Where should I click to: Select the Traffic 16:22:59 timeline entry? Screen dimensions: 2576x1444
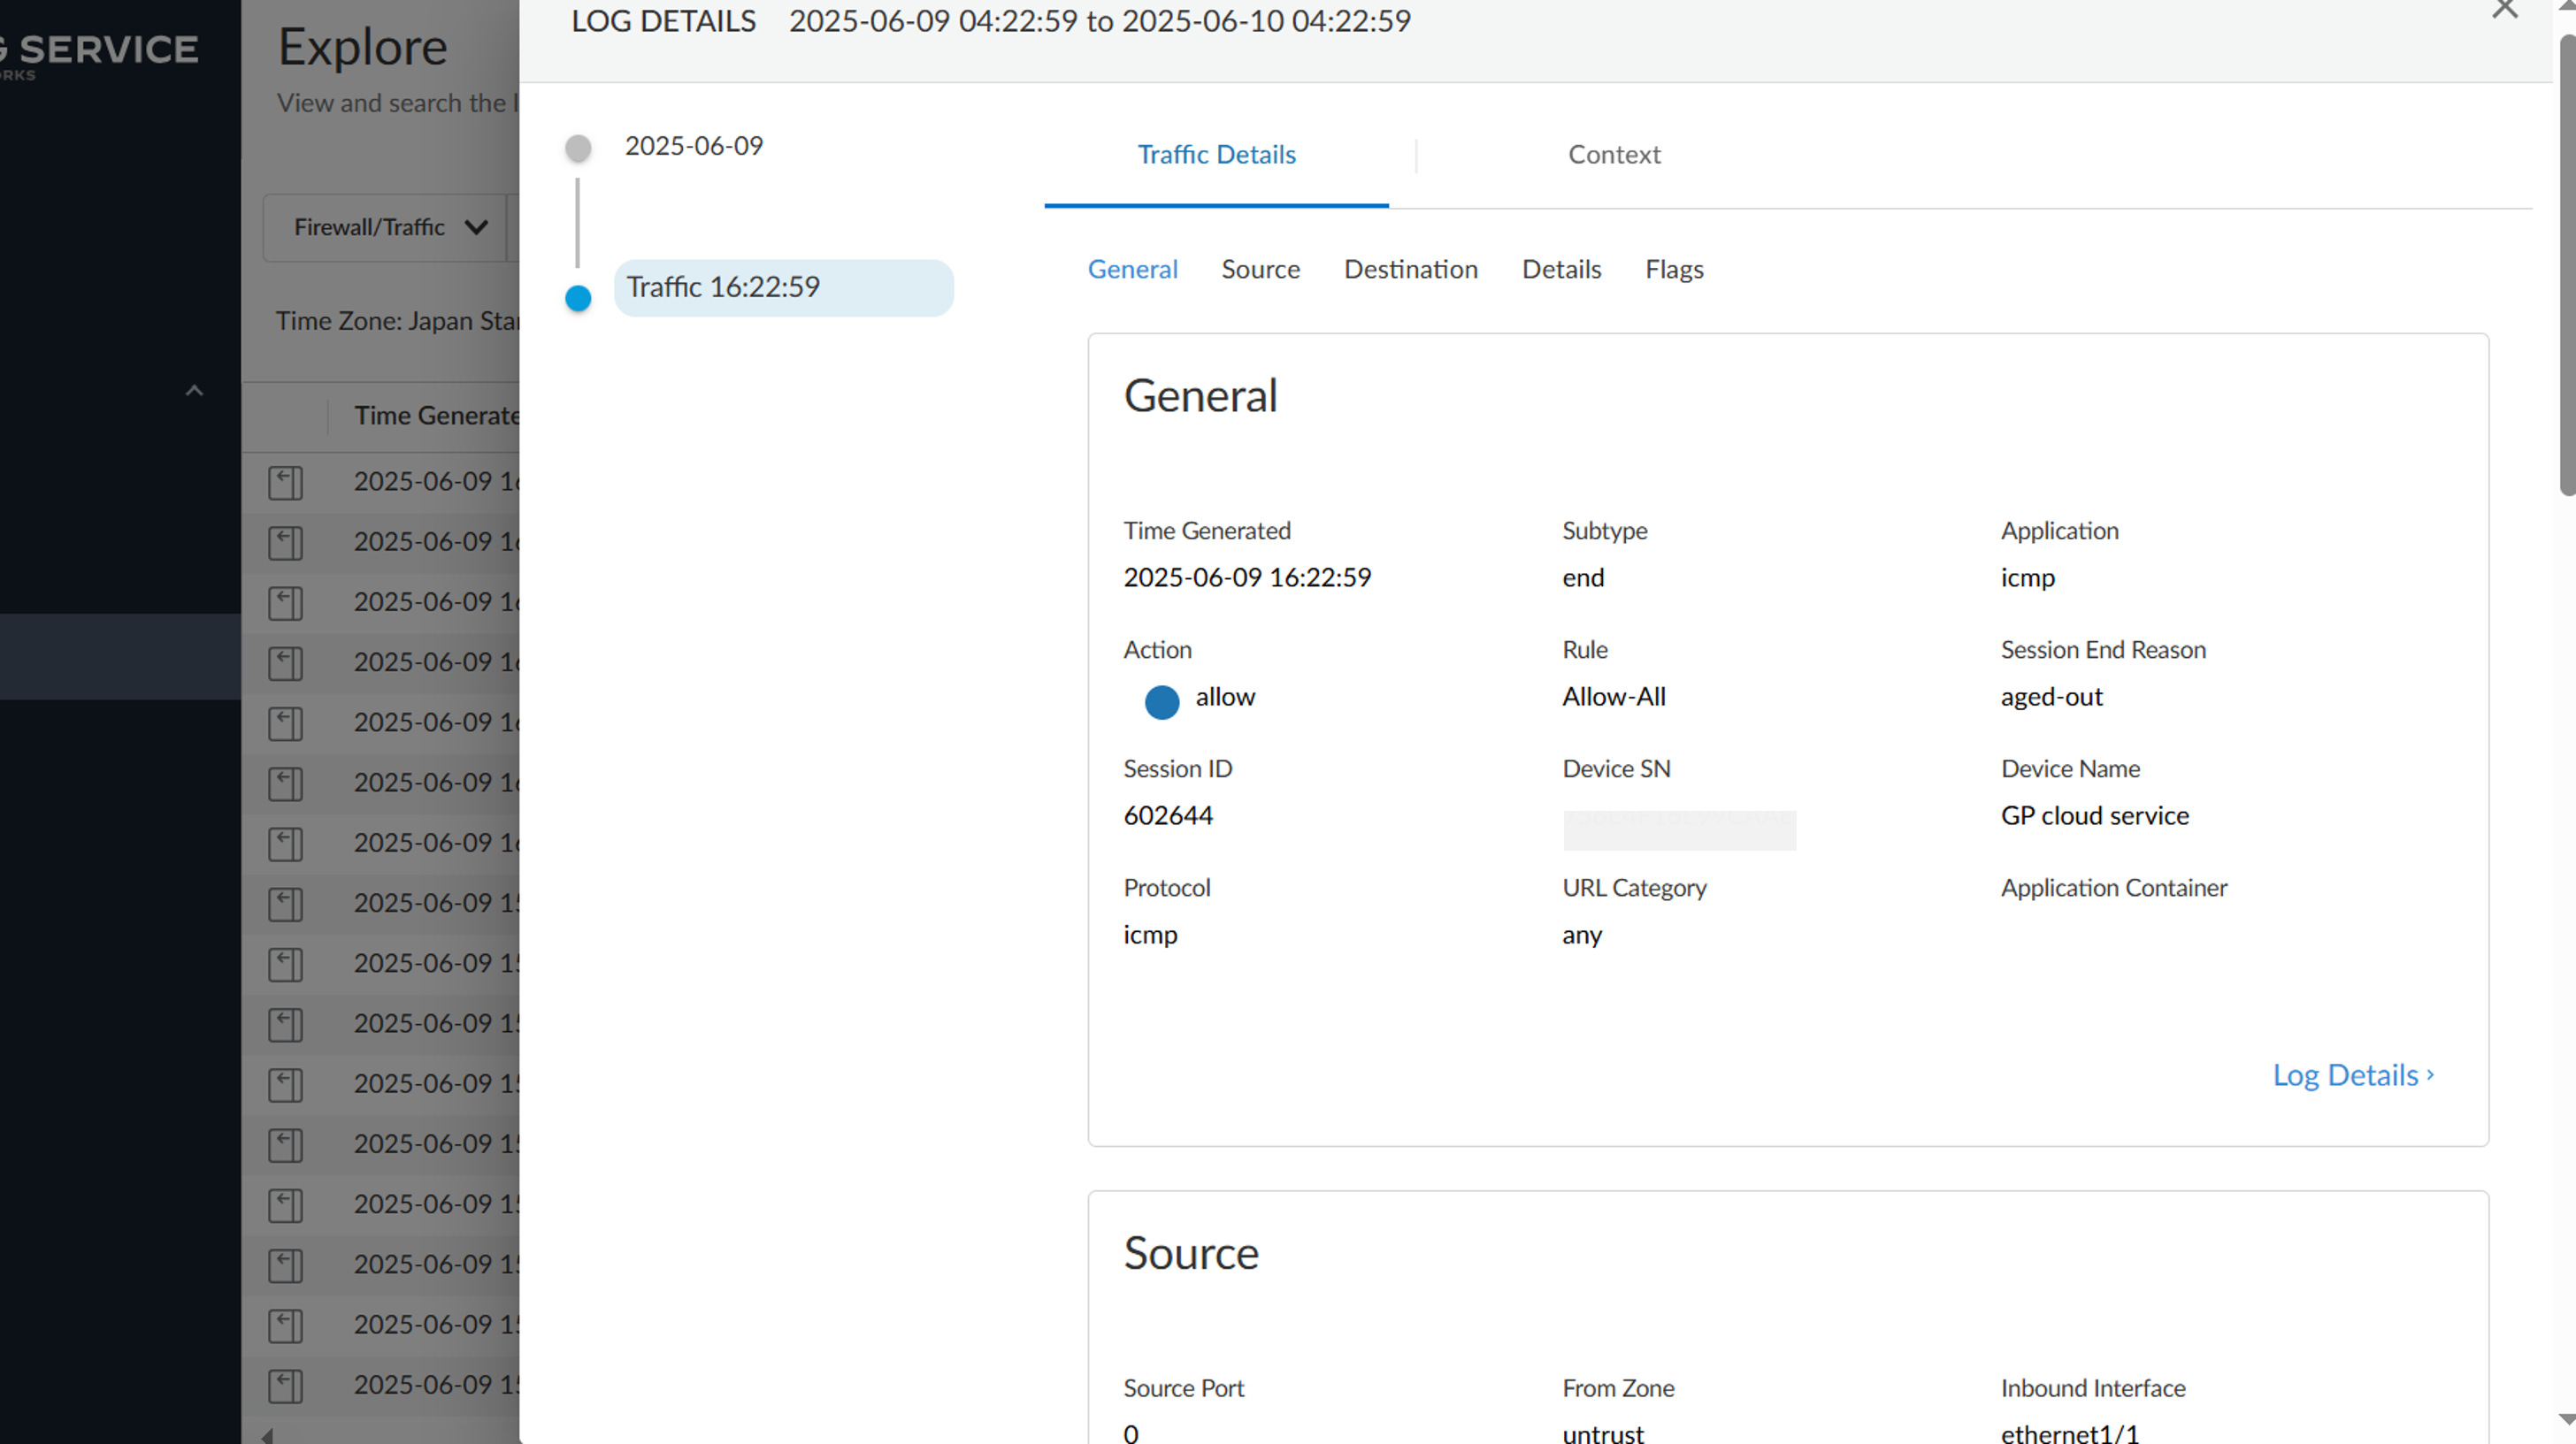pyautogui.click(x=784, y=287)
